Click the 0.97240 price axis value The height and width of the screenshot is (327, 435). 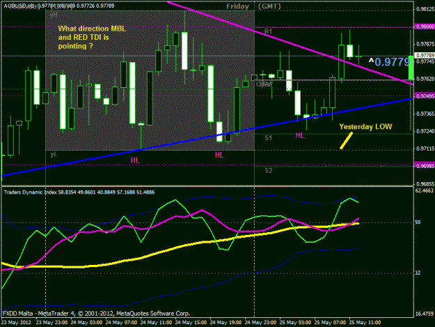coord(425,131)
